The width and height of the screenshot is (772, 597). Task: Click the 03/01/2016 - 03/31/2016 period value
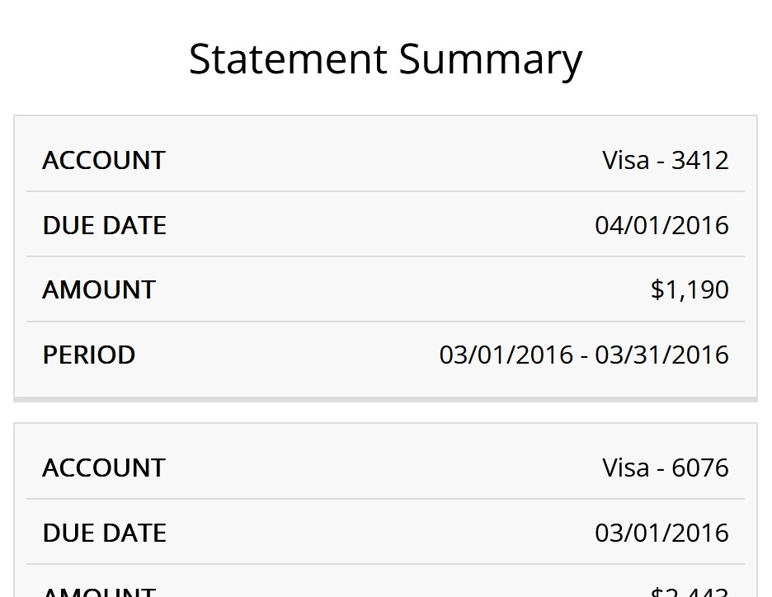tap(584, 355)
